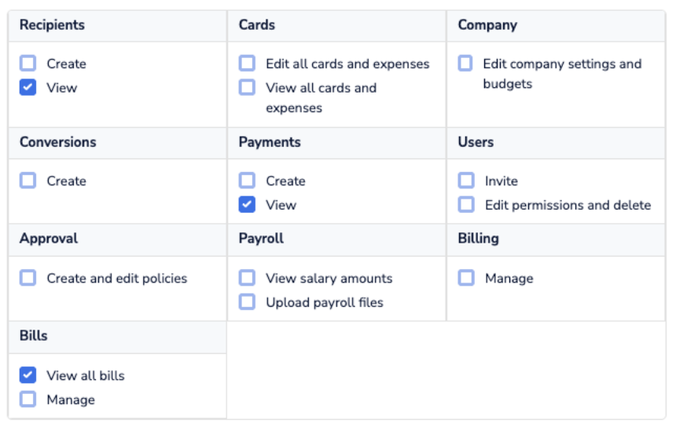Uncheck View all bills
The image size is (676, 427).
pyautogui.click(x=28, y=375)
